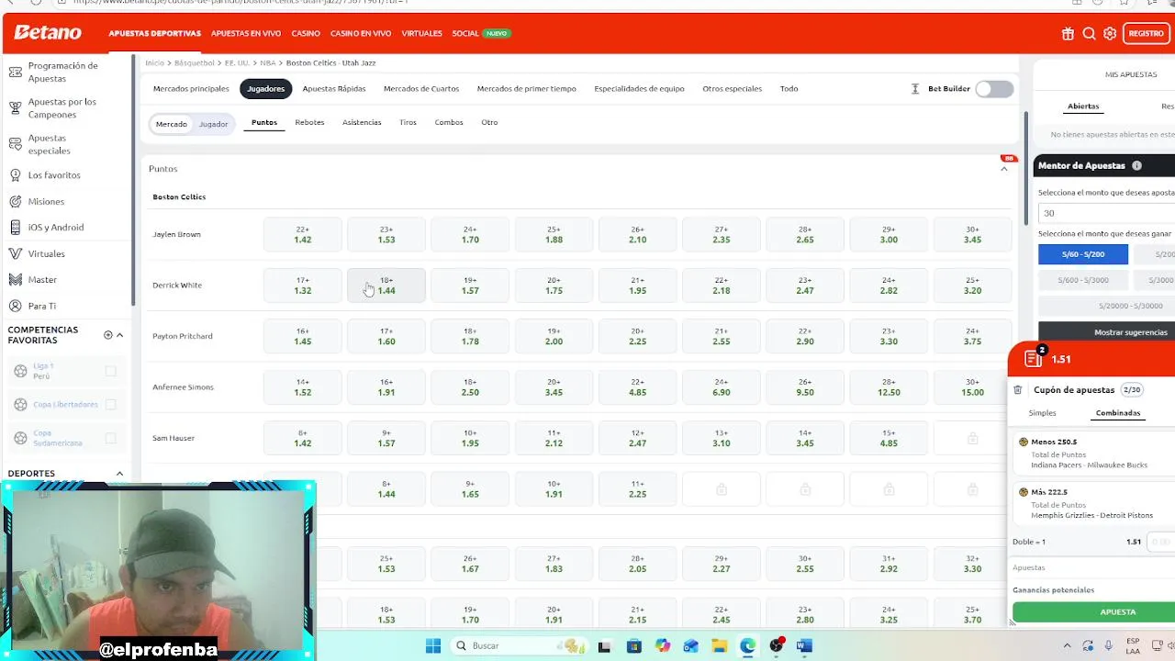The image size is (1175, 661).
Task: Switch to Simples in the bet slip
Action: click(x=1043, y=413)
